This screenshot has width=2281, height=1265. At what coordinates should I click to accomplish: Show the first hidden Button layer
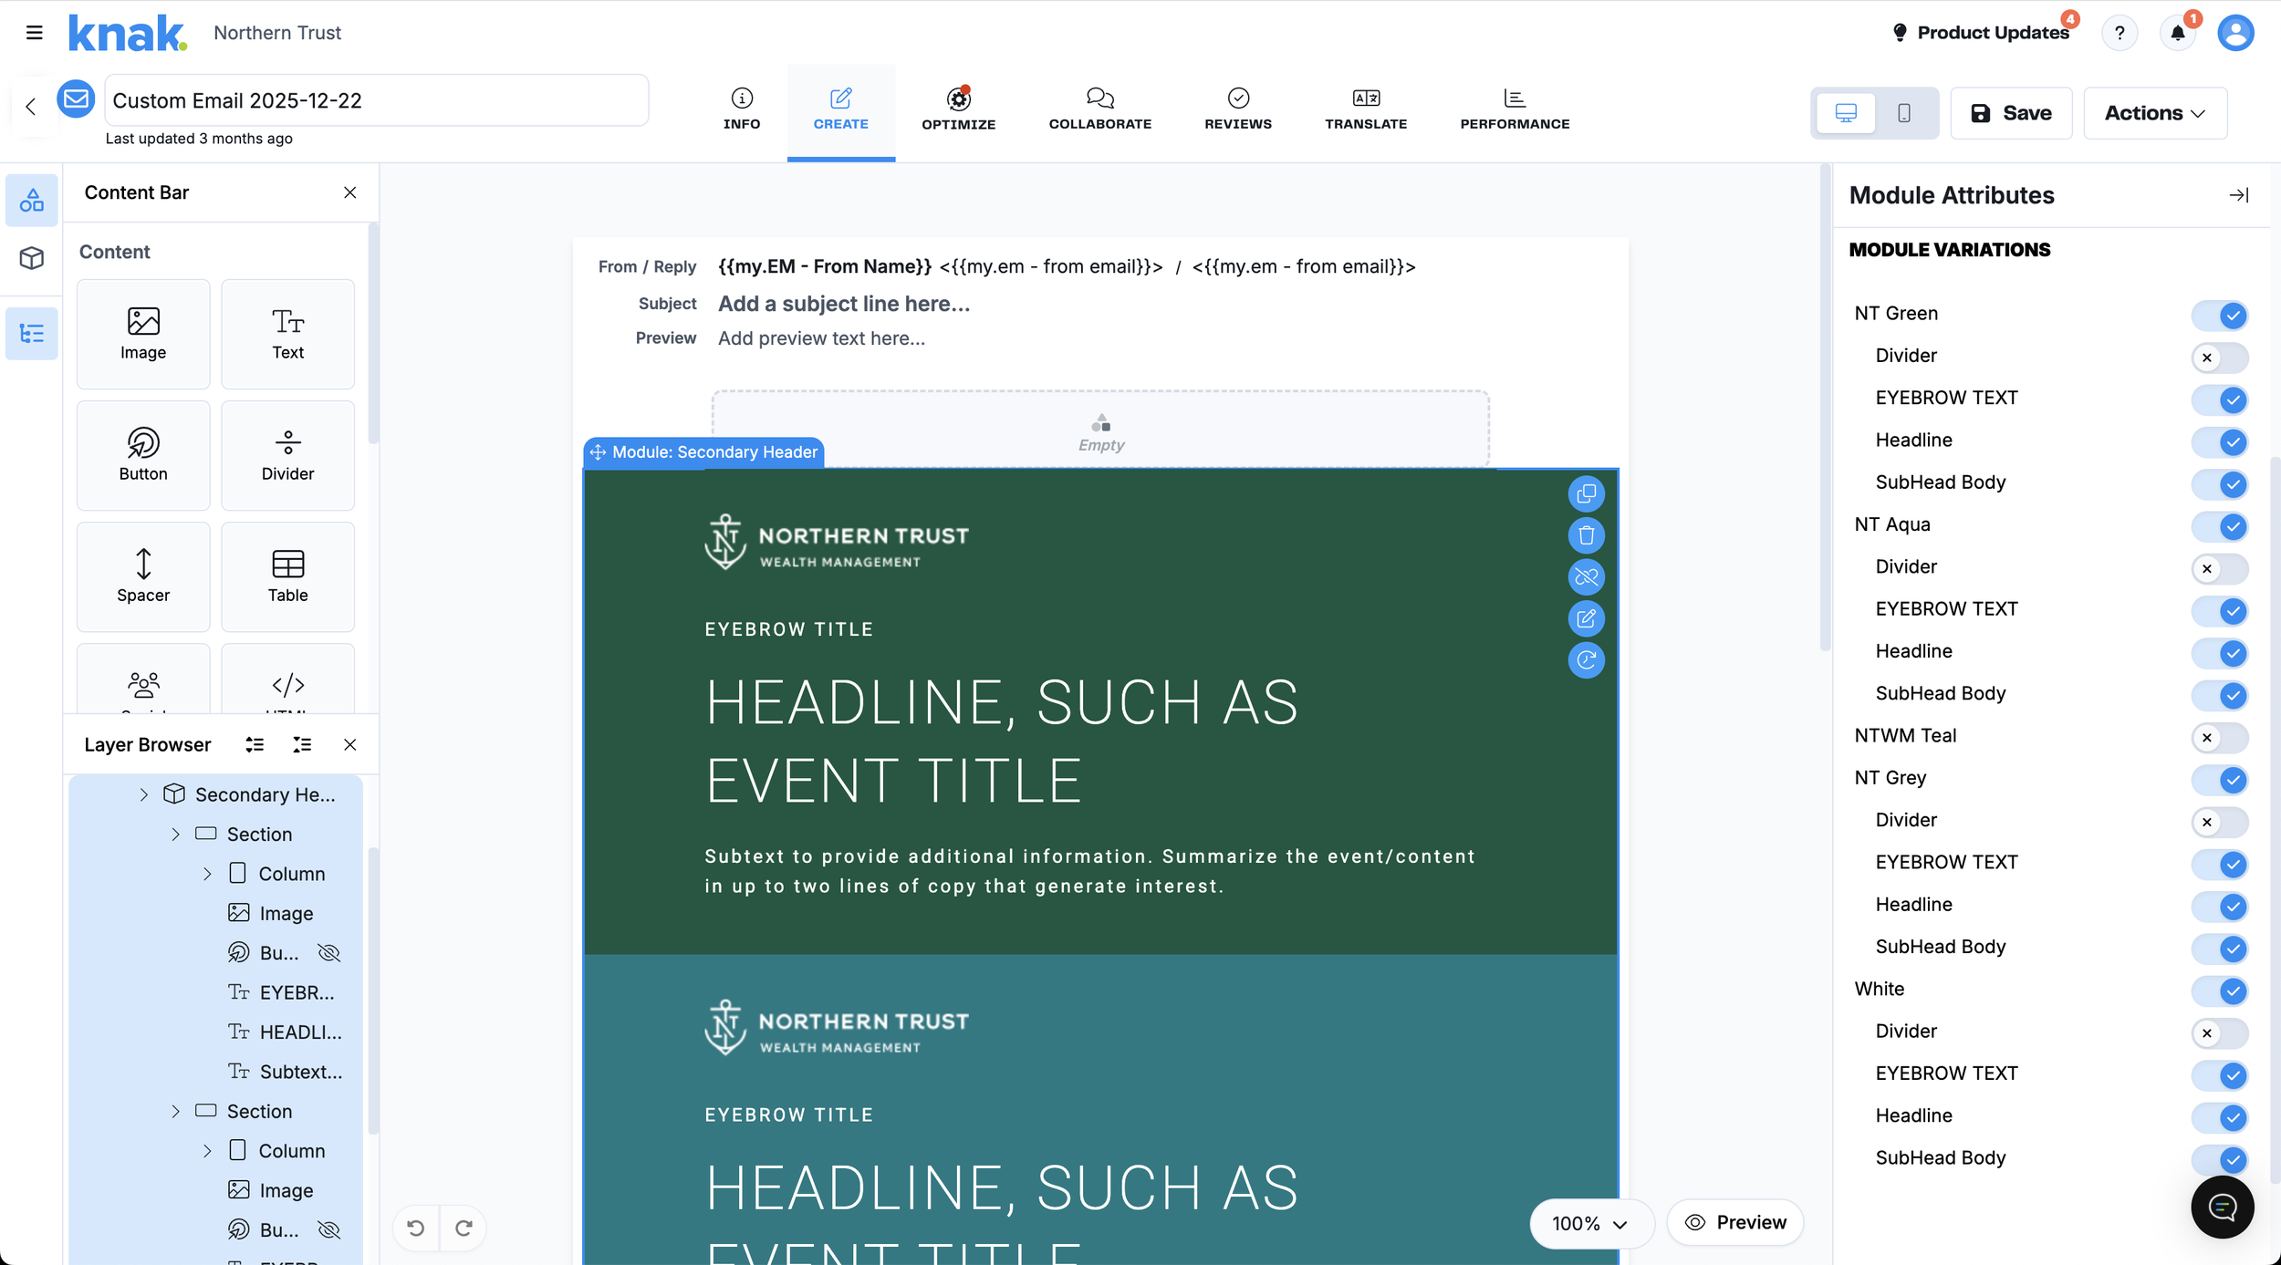point(329,953)
